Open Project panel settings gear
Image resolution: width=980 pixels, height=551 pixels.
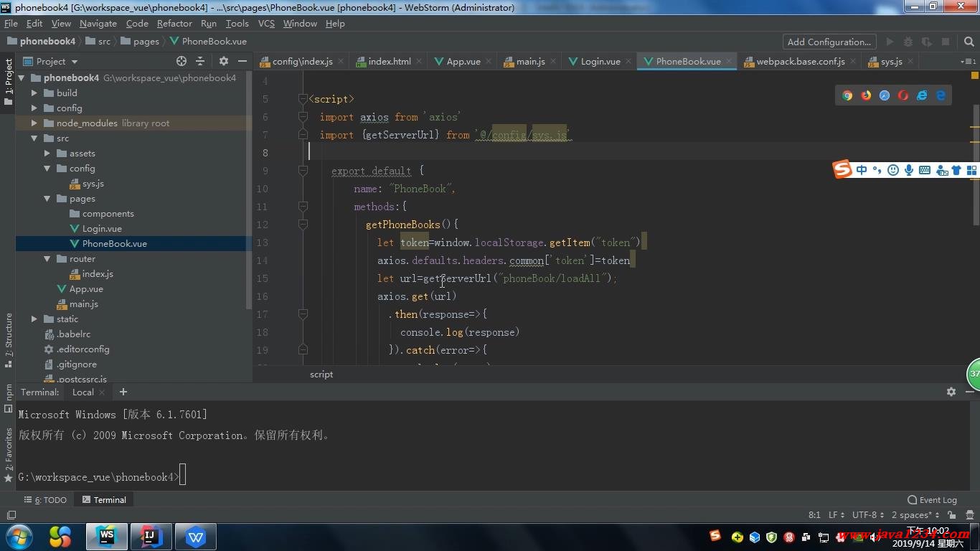(x=224, y=61)
